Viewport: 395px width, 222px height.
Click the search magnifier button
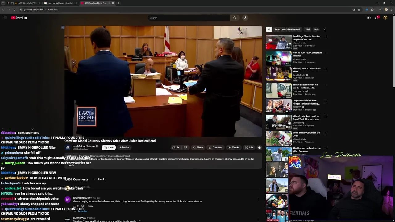235,18
